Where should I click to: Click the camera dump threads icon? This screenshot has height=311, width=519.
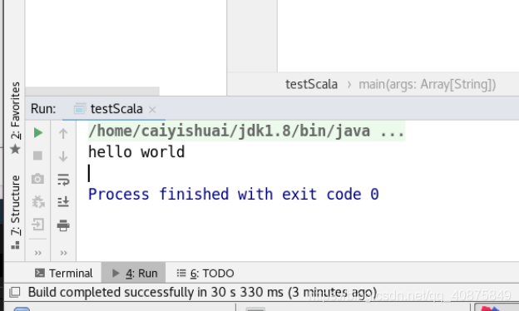(37, 179)
